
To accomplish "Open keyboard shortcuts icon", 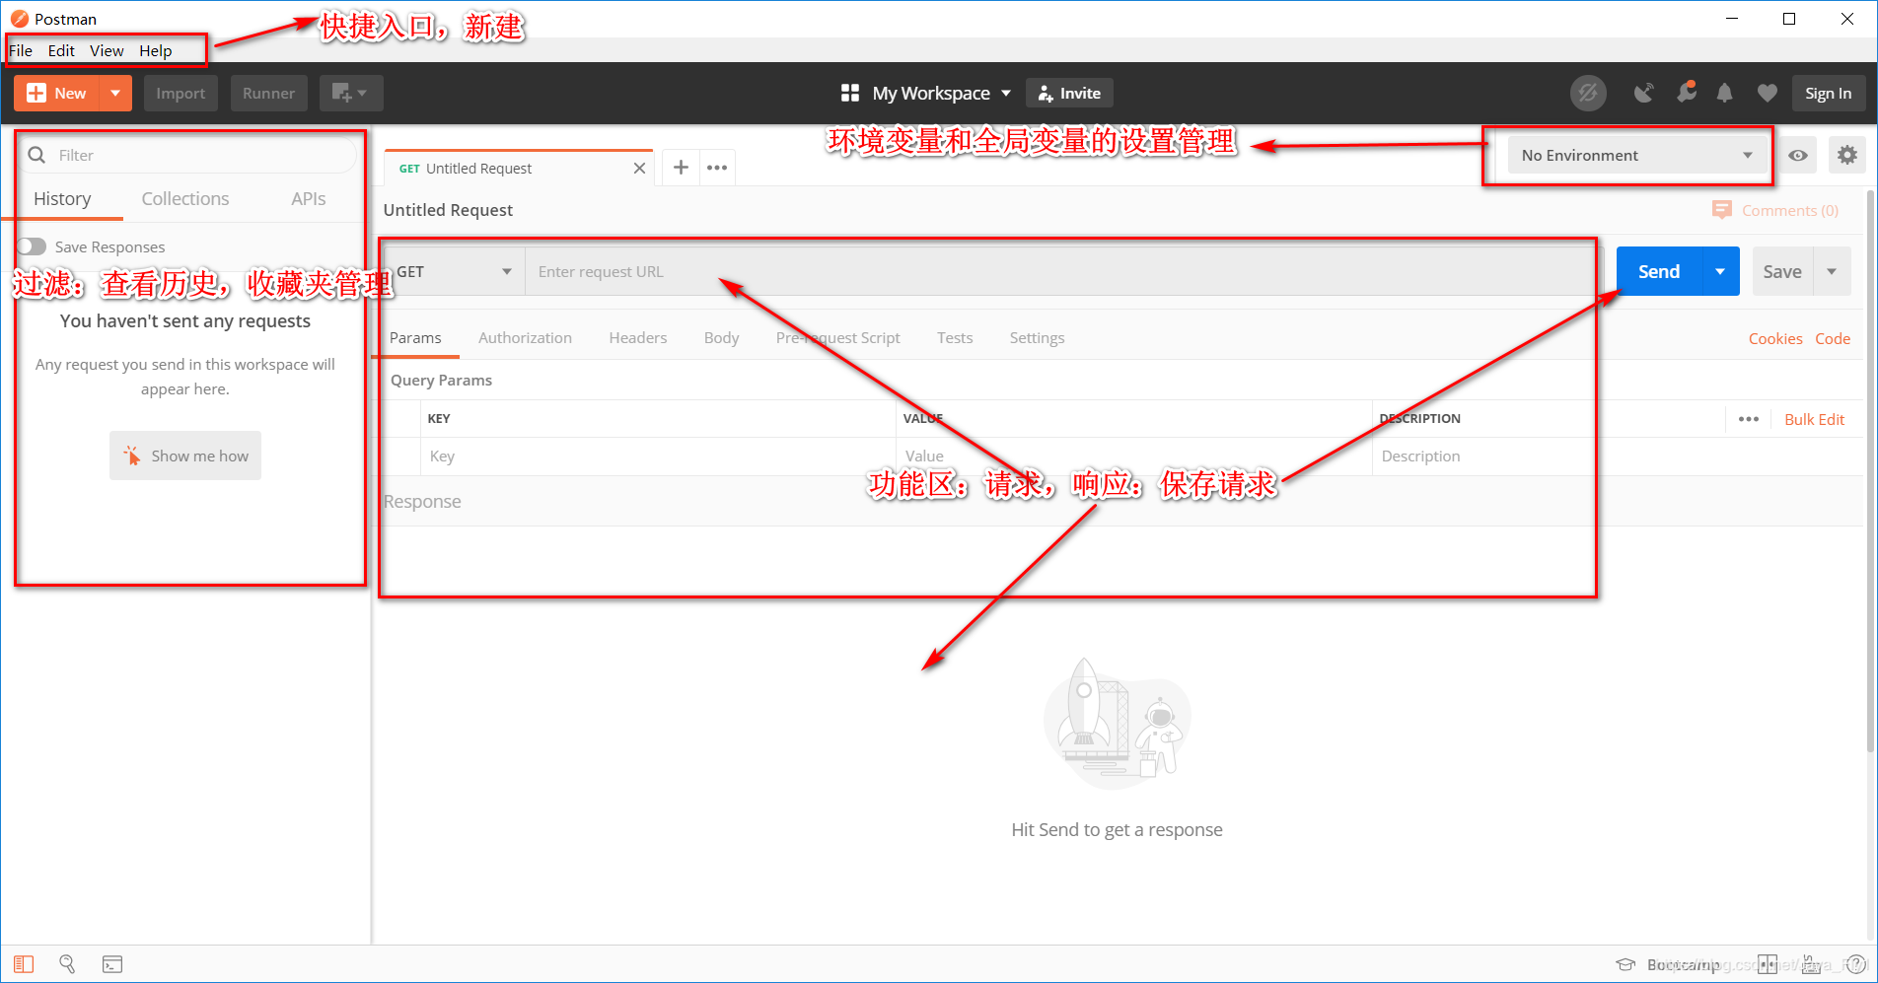I will pos(1812,964).
